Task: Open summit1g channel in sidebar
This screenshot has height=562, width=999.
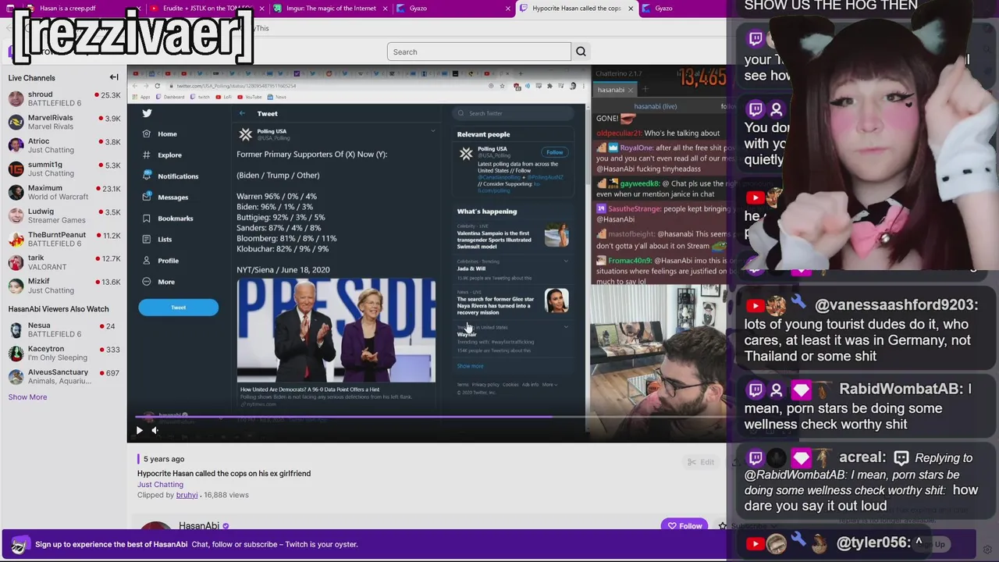Action: point(64,169)
